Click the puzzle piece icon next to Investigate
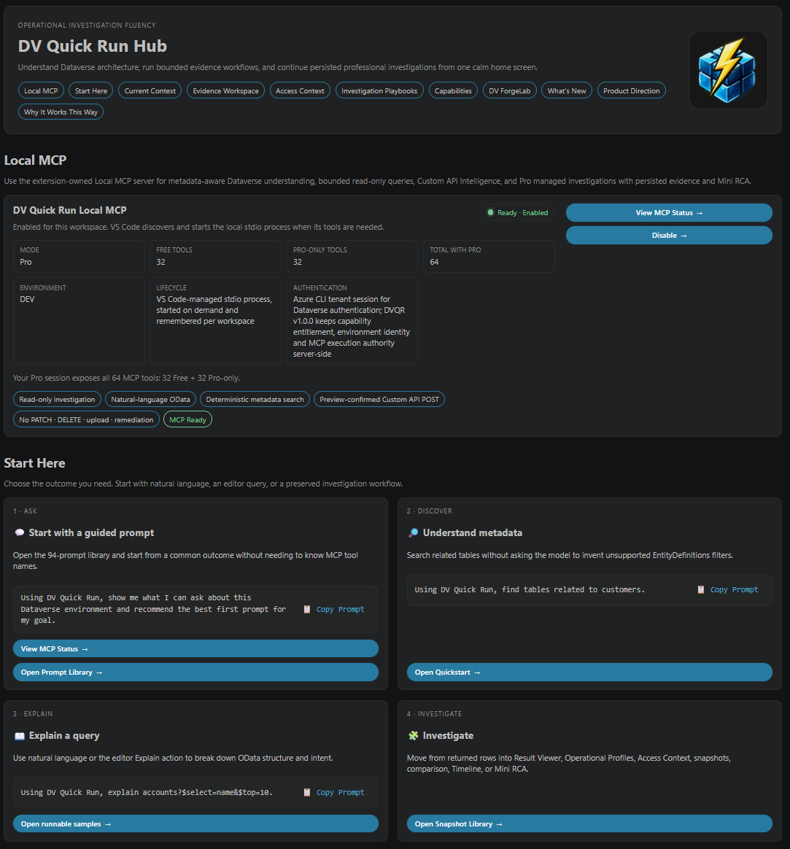 click(413, 736)
